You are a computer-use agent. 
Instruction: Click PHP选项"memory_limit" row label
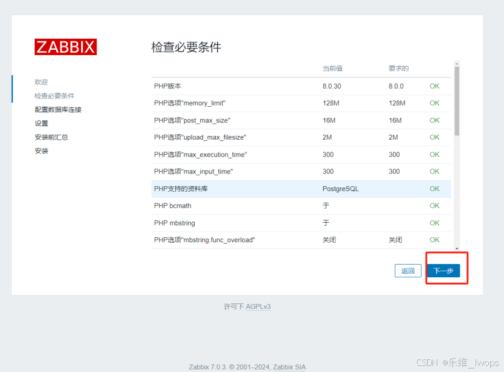point(190,103)
